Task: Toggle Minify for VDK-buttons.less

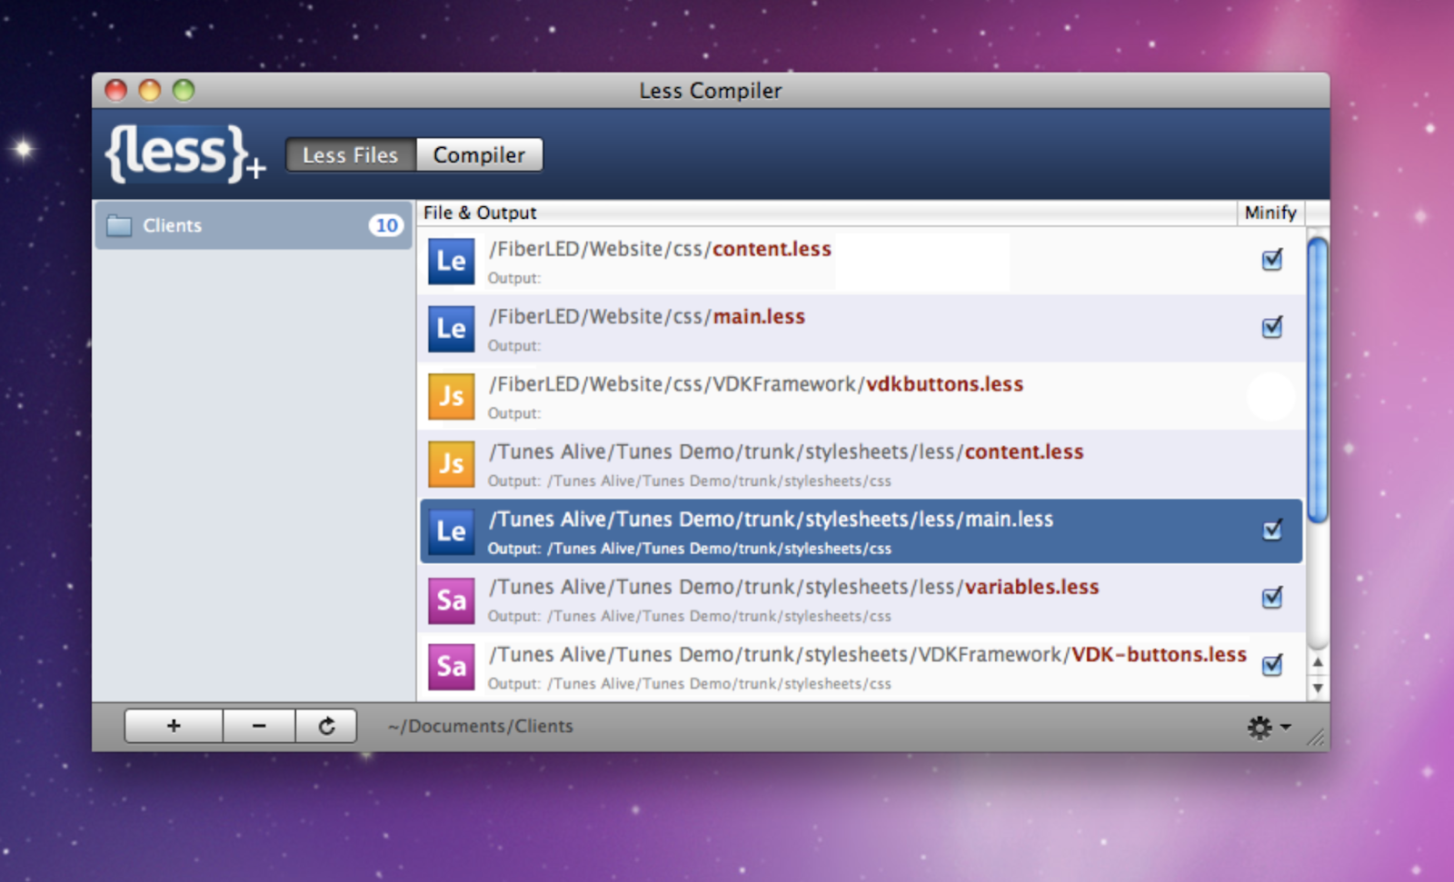Action: tap(1272, 665)
